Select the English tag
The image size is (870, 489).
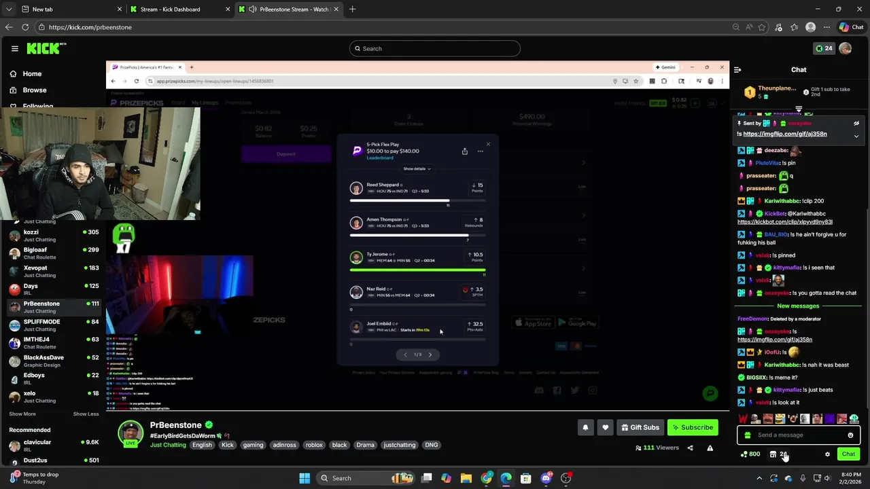pyautogui.click(x=202, y=445)
